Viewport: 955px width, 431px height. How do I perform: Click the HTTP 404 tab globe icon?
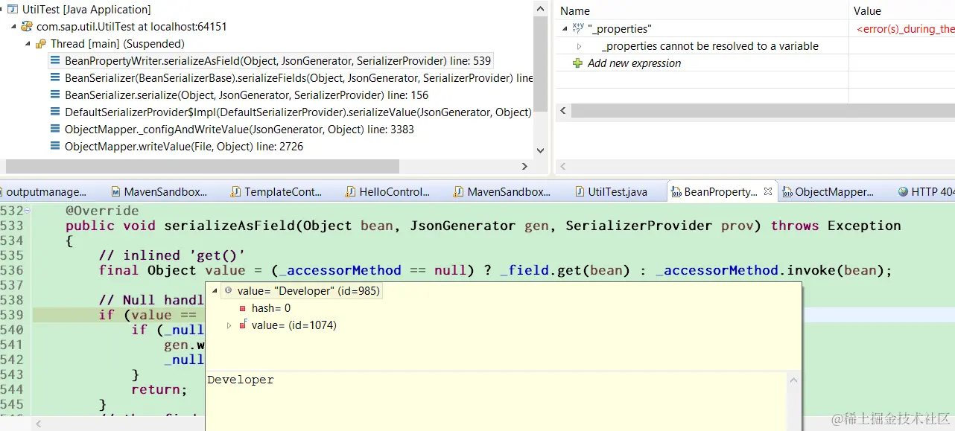coord(904,192)
